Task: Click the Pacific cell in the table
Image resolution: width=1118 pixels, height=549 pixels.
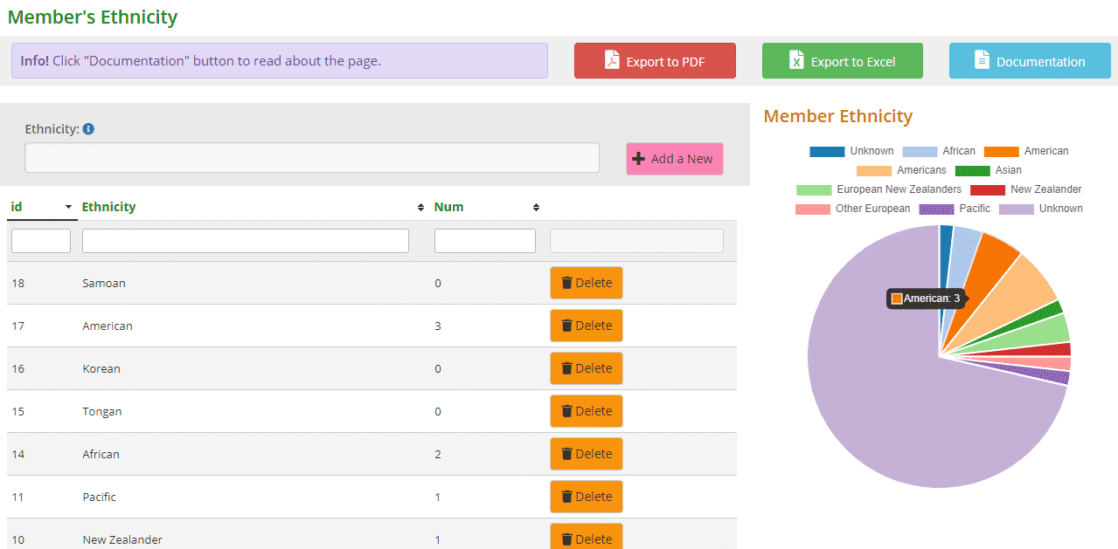Action: tap(99, 497)
